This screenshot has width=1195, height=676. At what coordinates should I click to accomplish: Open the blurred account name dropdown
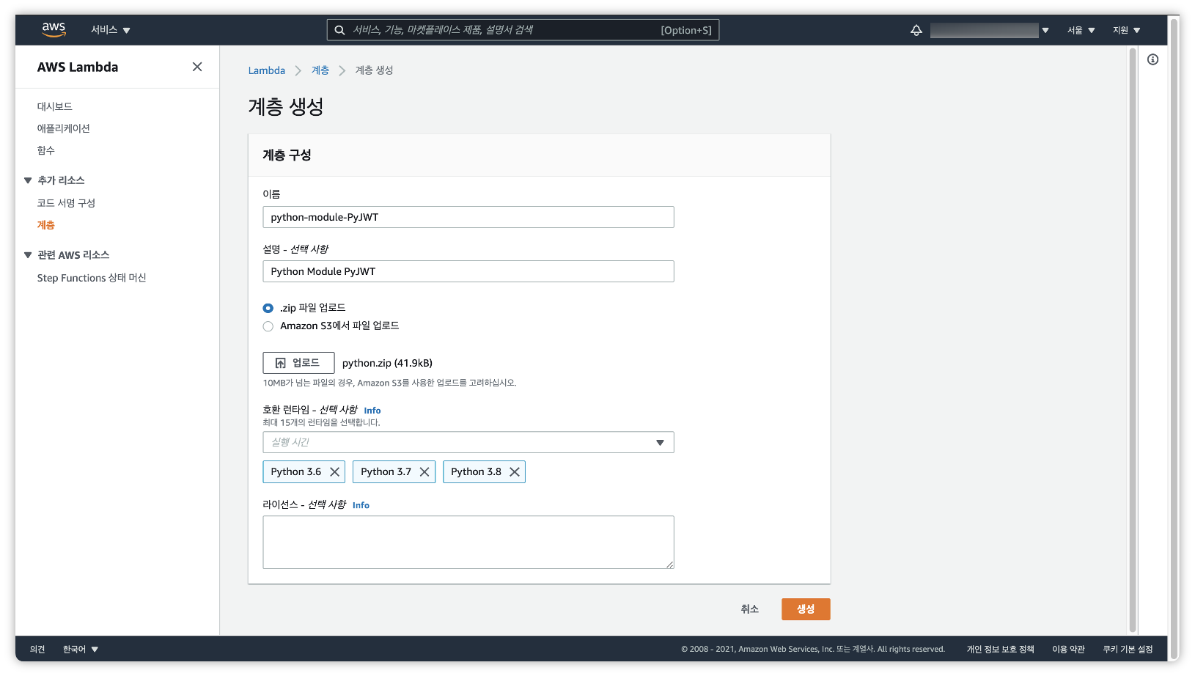990,30
